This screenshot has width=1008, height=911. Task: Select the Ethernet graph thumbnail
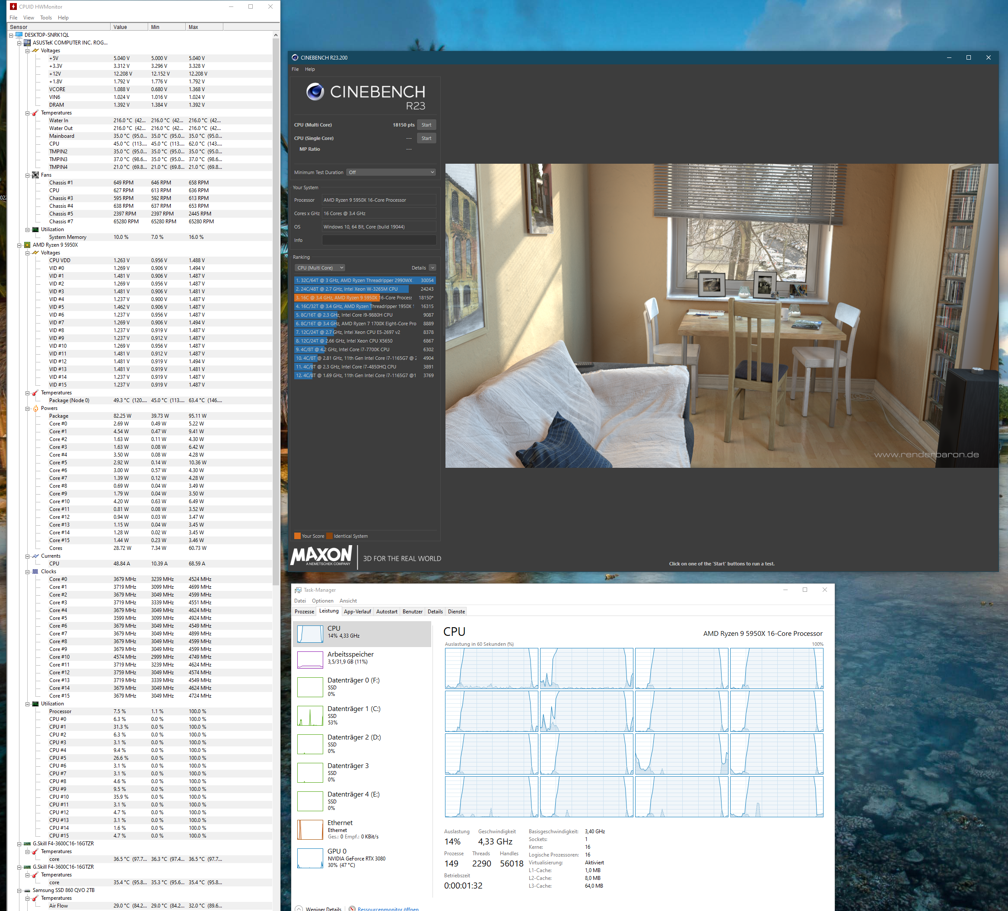[x=310, y=829]
